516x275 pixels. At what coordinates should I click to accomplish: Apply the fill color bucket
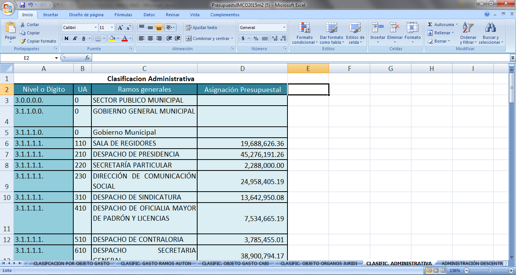tap(112, 38)
